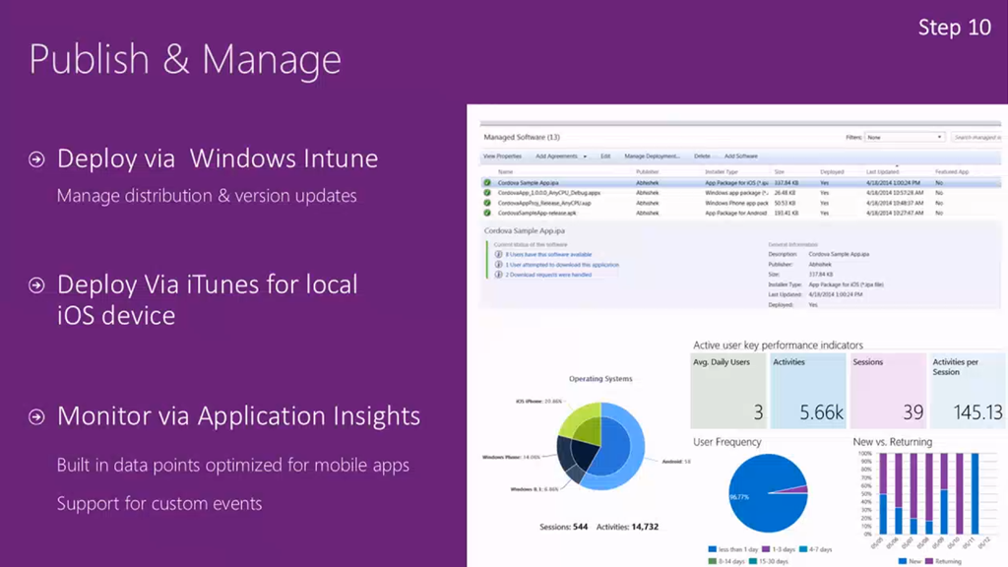Open '8 Users have this software available' link
1008x567 pixels.
coord(548,255)
